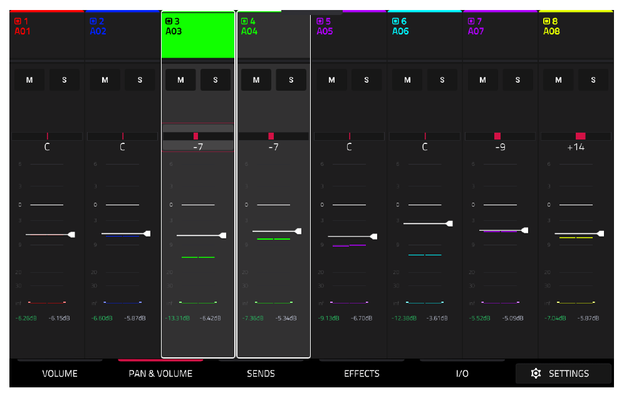This screenshot has height=398, width=624.
Task: Click the A07 pan slider marker
Action: [497, 136]
